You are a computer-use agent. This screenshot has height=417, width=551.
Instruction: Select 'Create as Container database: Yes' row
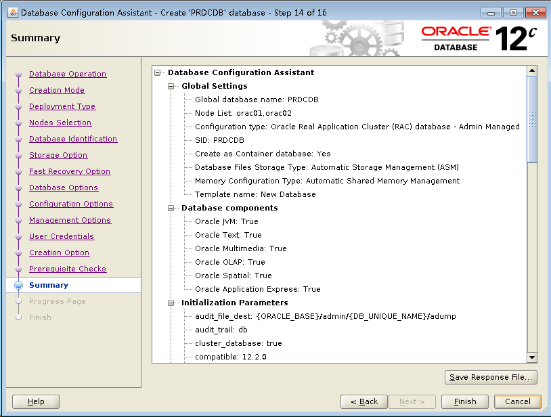coord(263,154)
